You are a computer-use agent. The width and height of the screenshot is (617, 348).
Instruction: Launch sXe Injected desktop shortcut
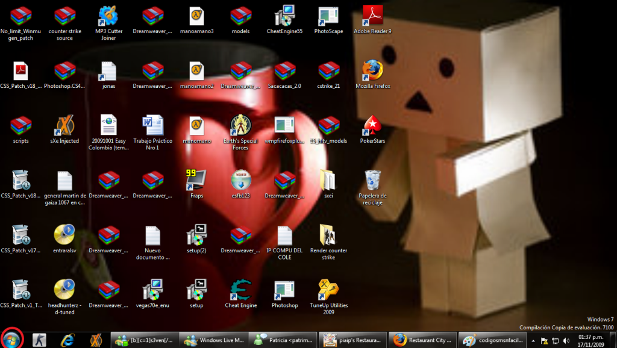[x=65, y=125]
